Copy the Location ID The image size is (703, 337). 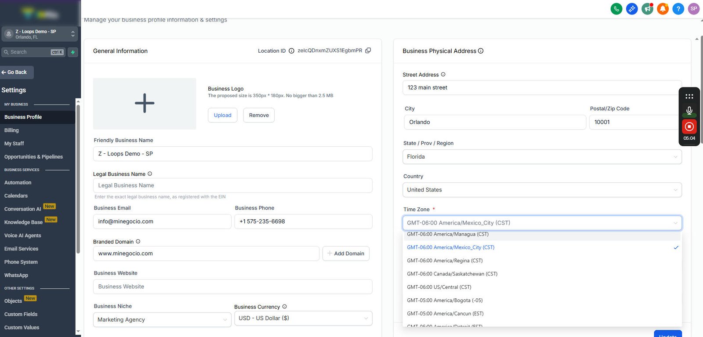[368, 51]
